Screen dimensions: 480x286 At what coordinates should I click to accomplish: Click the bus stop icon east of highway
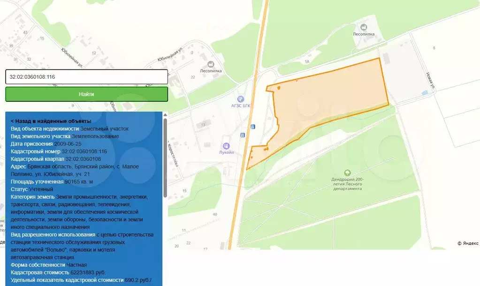tap(253, 127)
